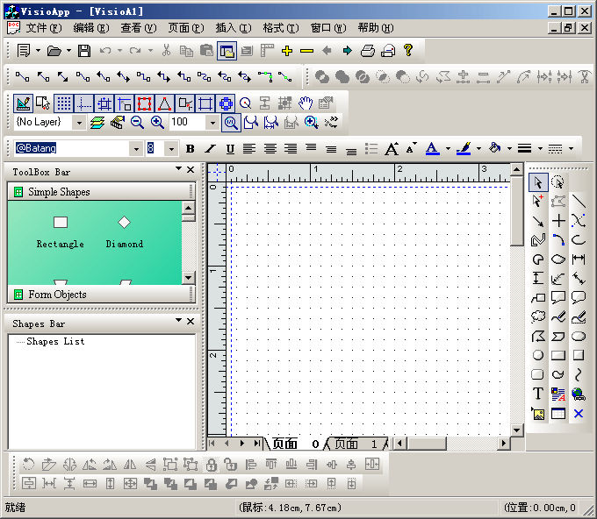Click the yellow question mark help icon
This screenshot has height=519, width=597.
408,51
